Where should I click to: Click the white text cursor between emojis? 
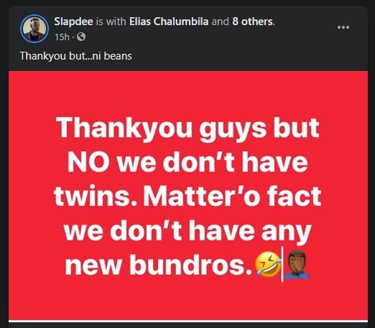(x=282, y=264)
